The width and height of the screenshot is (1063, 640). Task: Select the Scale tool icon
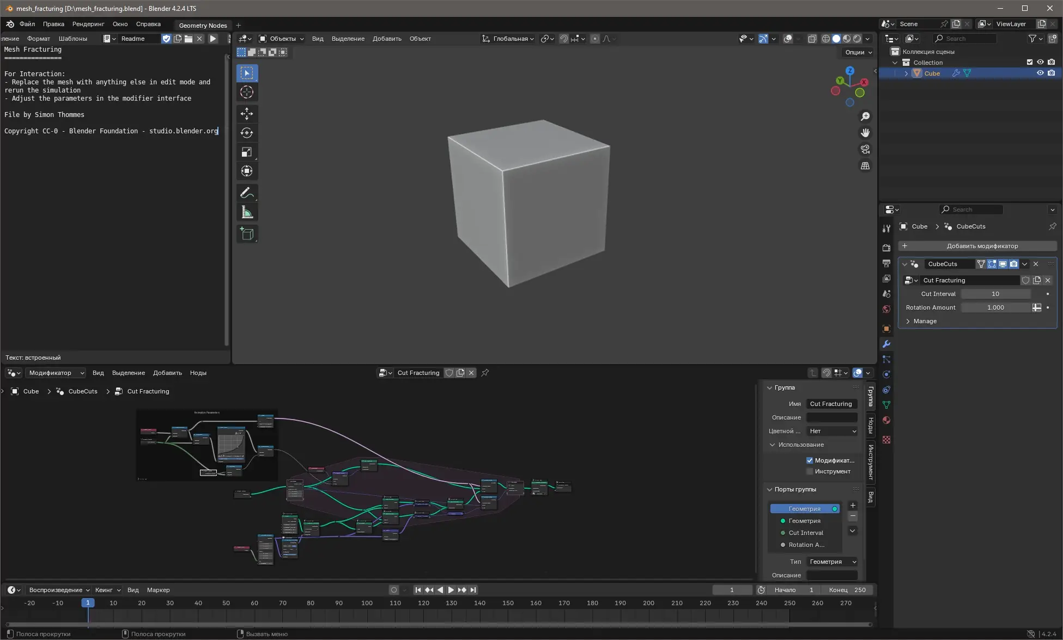[x=247, y=152]
